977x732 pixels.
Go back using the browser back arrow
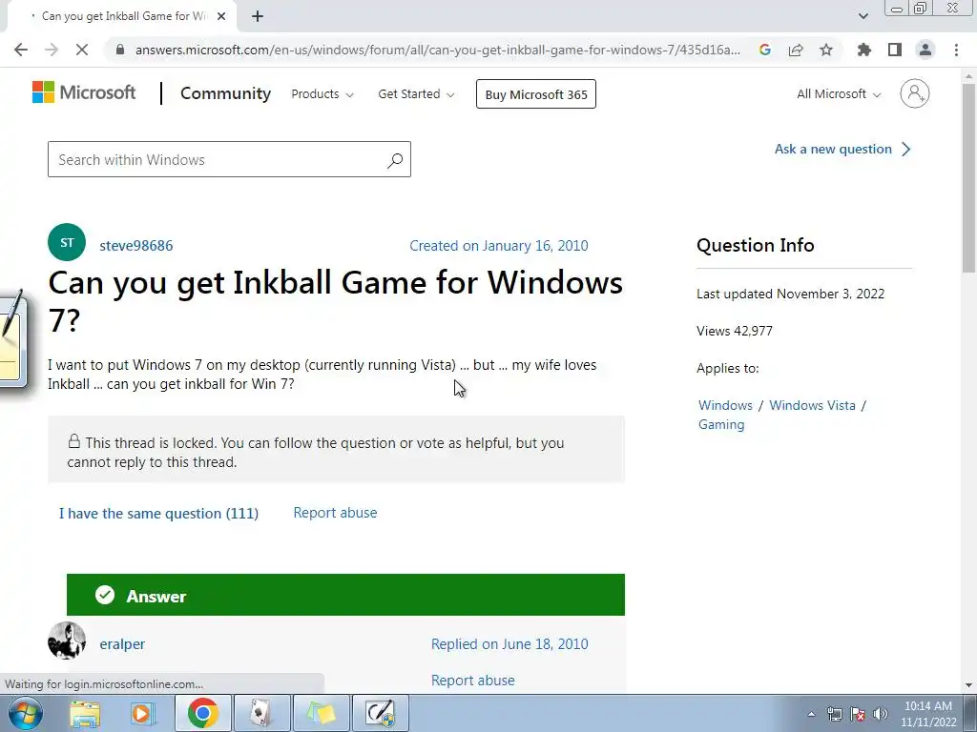(21, 50)
